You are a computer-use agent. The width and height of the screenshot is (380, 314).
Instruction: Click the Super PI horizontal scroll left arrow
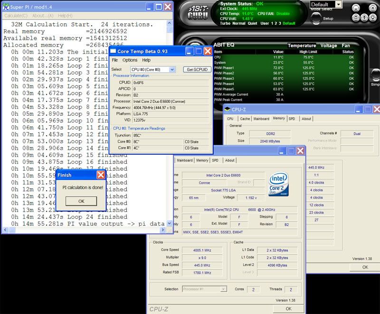coord(5,230)
